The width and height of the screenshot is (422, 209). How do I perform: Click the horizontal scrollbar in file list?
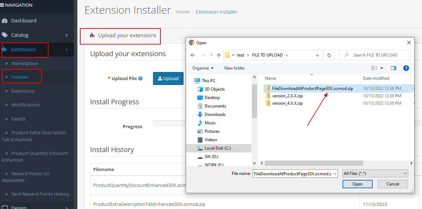[314, 163]
